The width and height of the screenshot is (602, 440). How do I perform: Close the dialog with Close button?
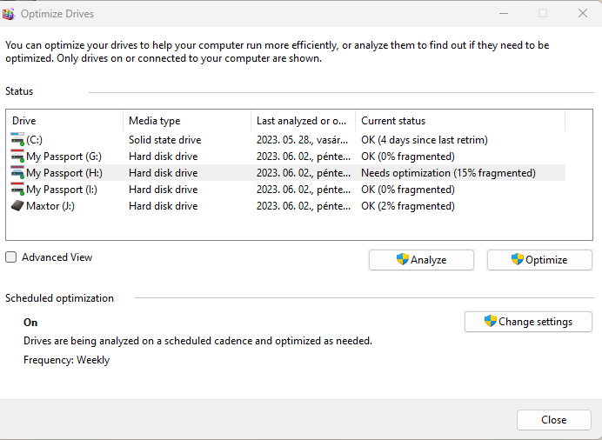(x=553, y=420)
